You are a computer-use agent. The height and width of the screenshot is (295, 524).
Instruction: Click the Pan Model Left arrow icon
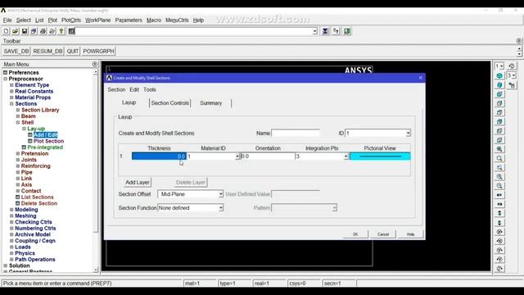click(x=499, y=195)
